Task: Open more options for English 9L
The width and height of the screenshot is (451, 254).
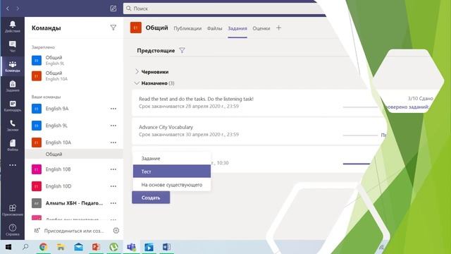Action: click(113, 126)
